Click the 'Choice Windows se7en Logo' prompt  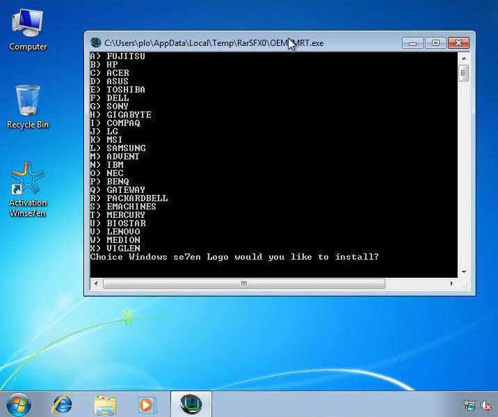tap(234, 257)
